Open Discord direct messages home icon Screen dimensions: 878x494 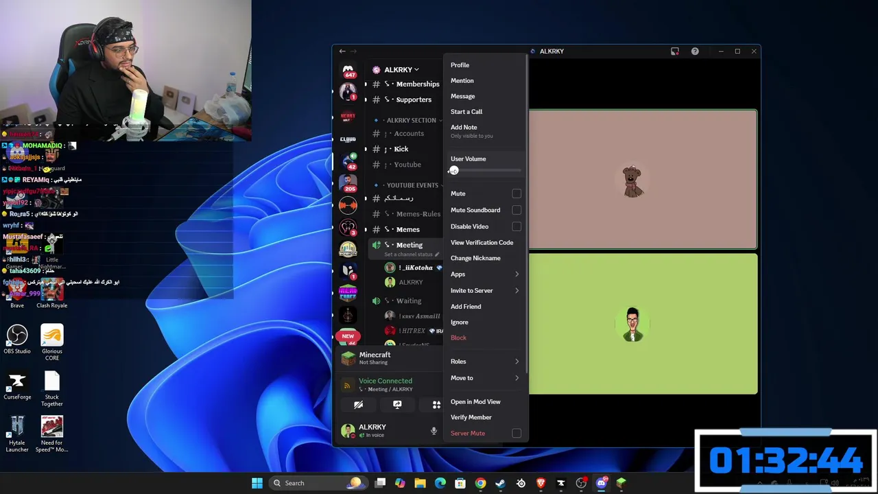(x=348, y=70)
